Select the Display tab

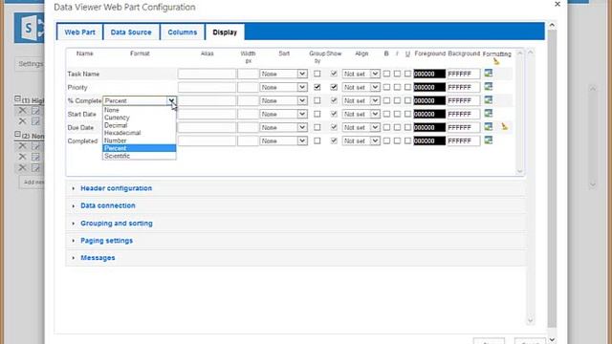(x=225, y=32)
